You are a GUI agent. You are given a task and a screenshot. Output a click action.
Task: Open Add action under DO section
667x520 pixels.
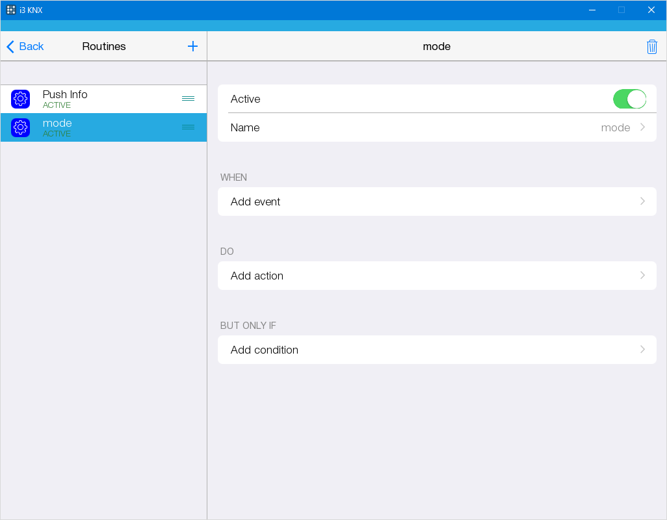pos(437,276)
